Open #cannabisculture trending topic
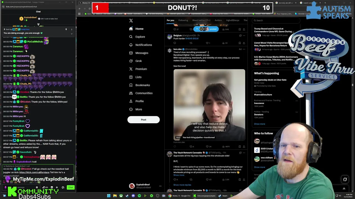The height and width of the screenshot is (199, 355). 263,95
